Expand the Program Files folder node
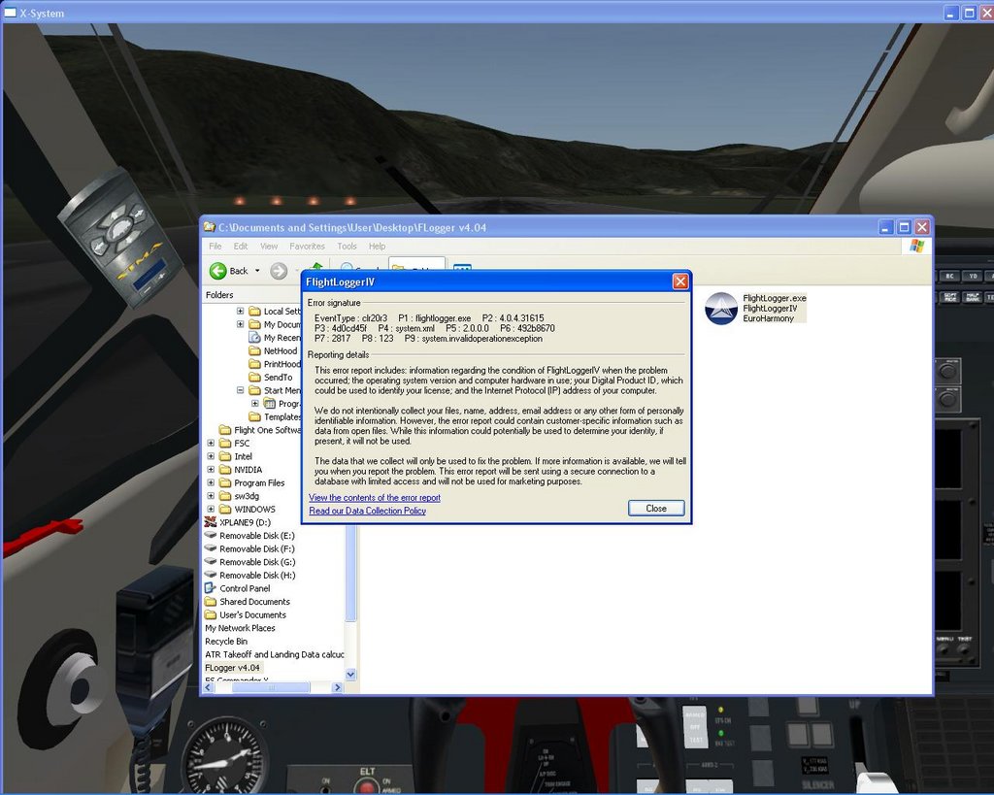Screen dimensions: 994x795 click(212, 482)
